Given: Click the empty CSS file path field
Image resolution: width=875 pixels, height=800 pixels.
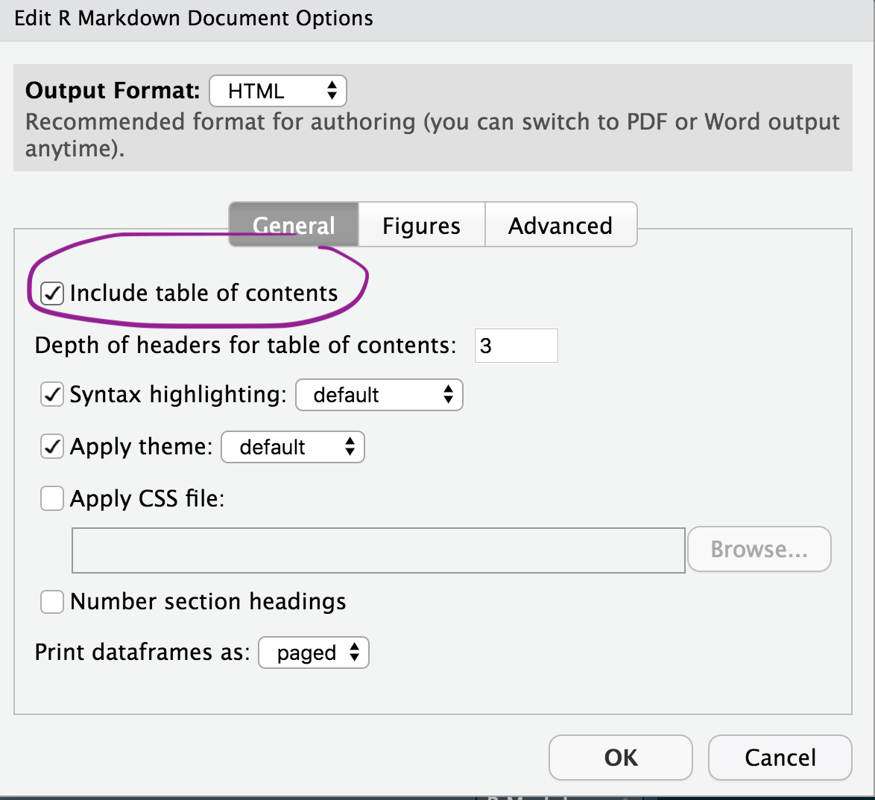Looking at the screenshot, I should coord(378,550).
